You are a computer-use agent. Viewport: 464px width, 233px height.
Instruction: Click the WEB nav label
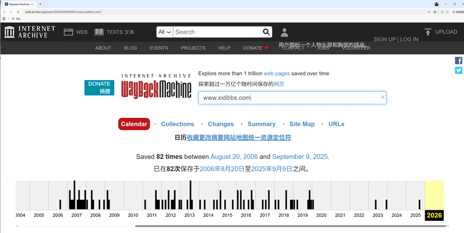[x=82, y=32]
